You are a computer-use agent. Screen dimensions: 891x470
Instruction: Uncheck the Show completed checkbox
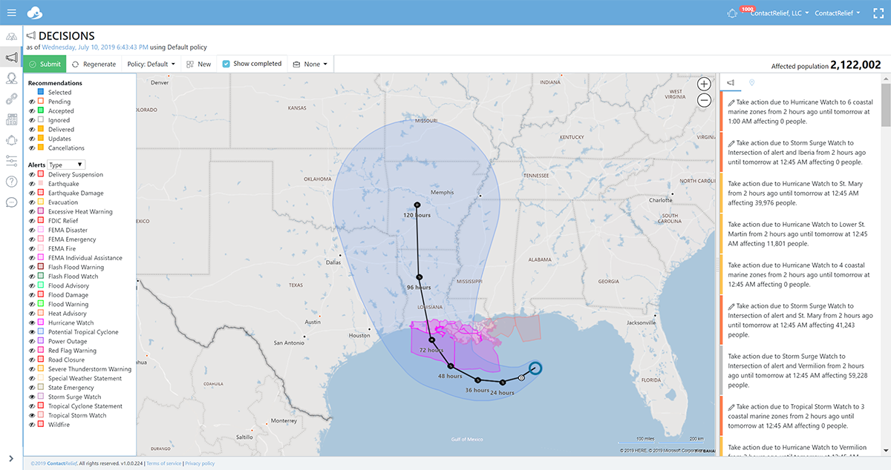click(226, 64)
